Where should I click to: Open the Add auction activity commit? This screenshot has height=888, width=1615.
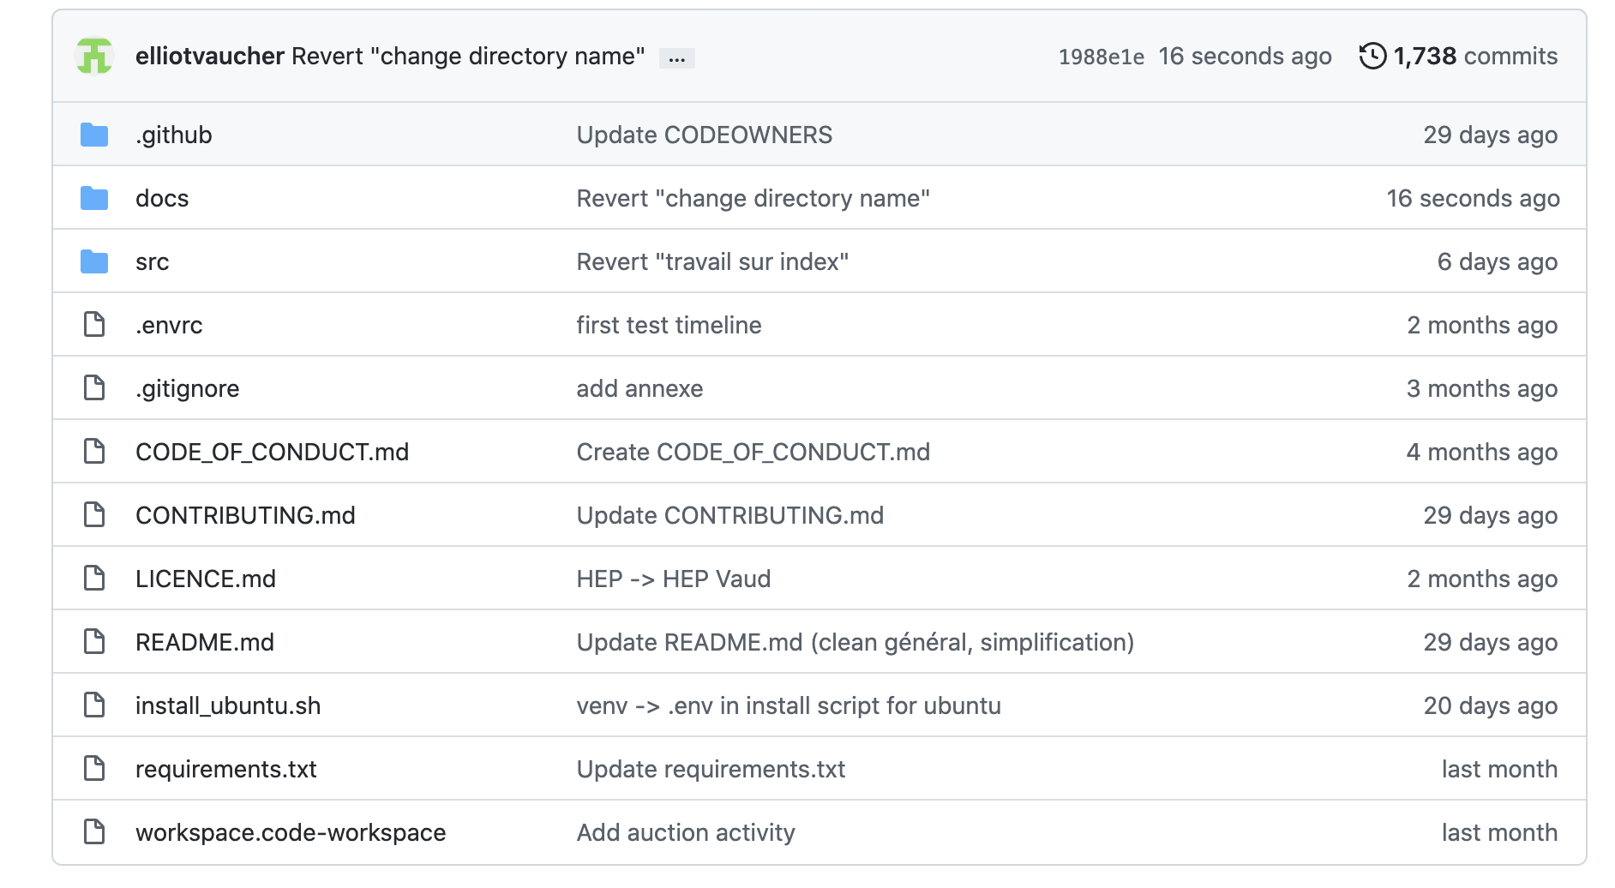pos(686,833)
